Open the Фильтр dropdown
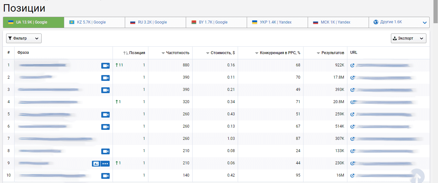The width and height of the screenshot is (438, 183). (x=24, y=38)
